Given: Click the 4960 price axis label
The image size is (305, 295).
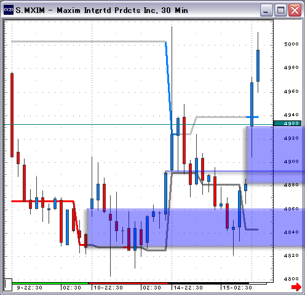Looking at the screenshot, I should pyautogui.click(x=291, y=91).
